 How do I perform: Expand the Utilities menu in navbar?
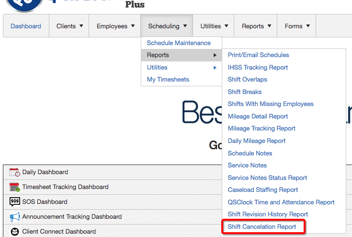(x=214, y=26)
